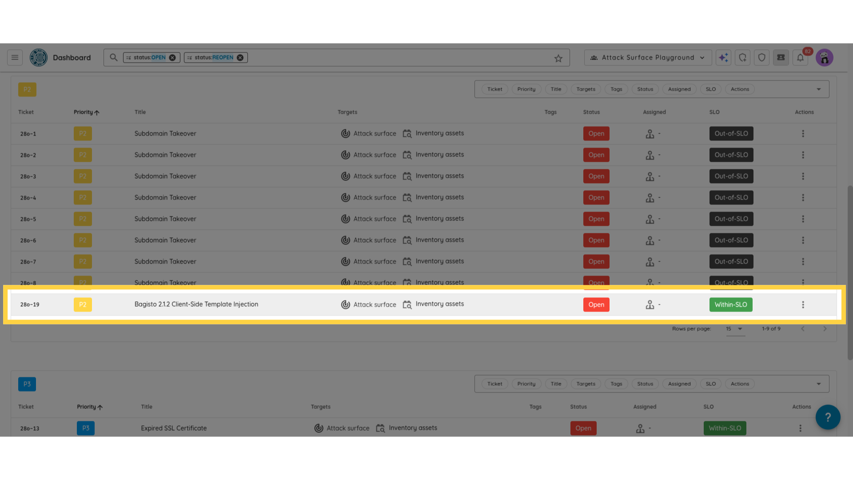The image size is (853, 480).
Task: Click the search filter input field
Action: click(x=400, y=58)
